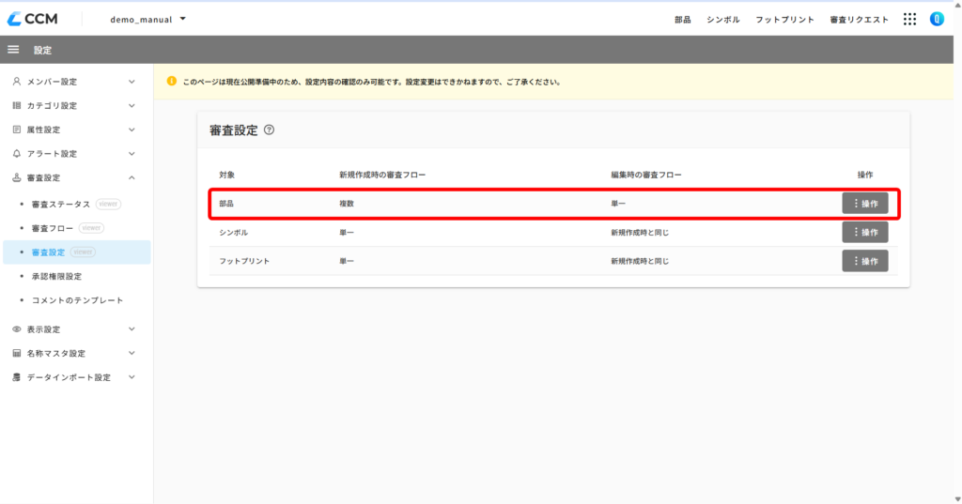The height and width of the screenshot is (504, 962).
Task: Open the demo_manual project dropdown
Action: pos(147,19)
